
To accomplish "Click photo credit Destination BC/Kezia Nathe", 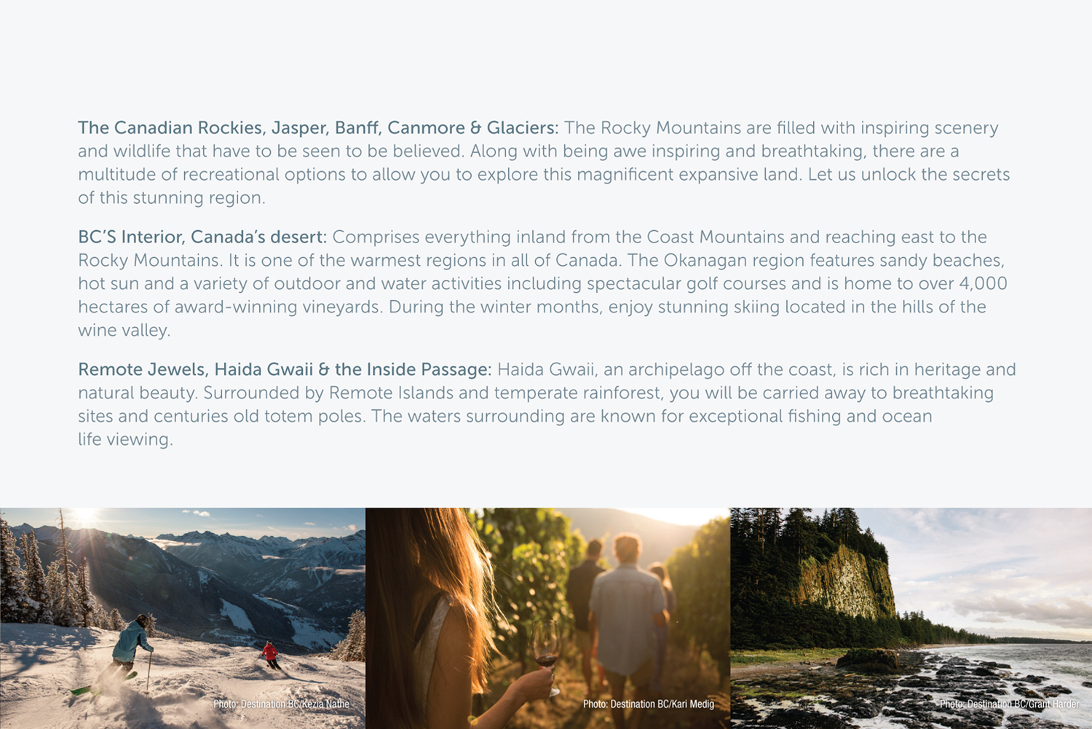I will tap(281, 704).
